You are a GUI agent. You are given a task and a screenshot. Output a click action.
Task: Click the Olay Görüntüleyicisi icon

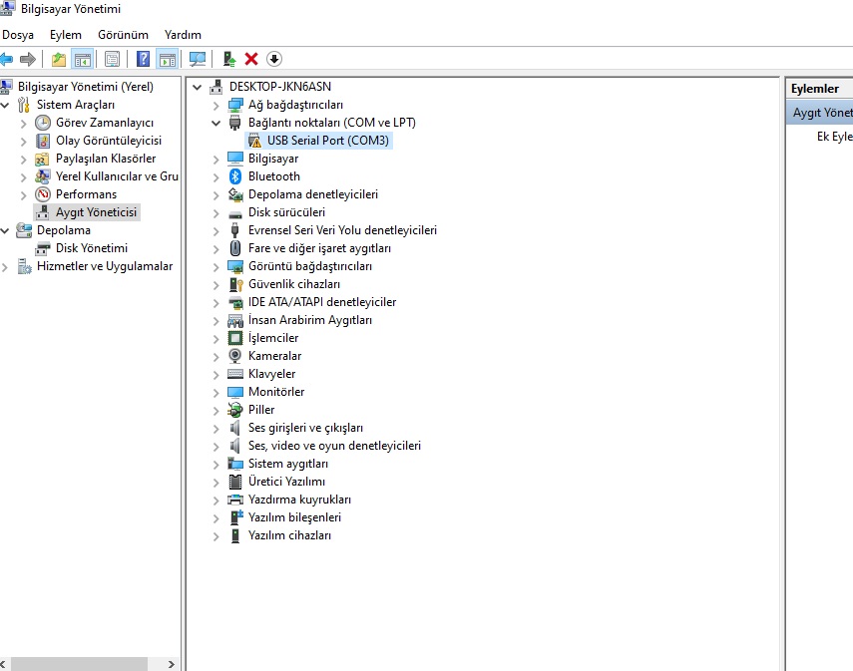43,141
